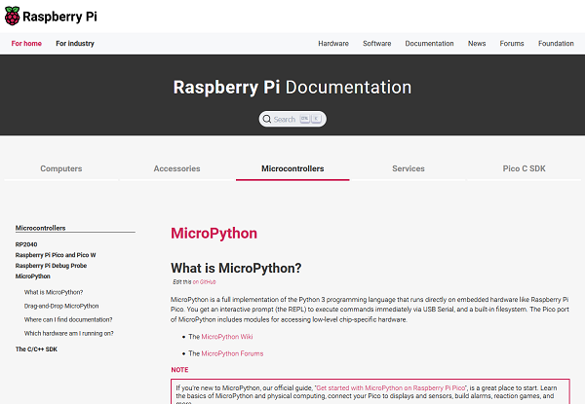Open the News page
This screenshot has width=585, height=404.
tap(477, 44)
